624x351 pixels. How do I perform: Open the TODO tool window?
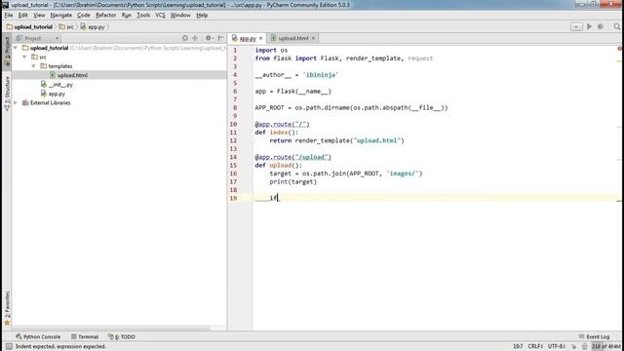(x=122, y=336)
